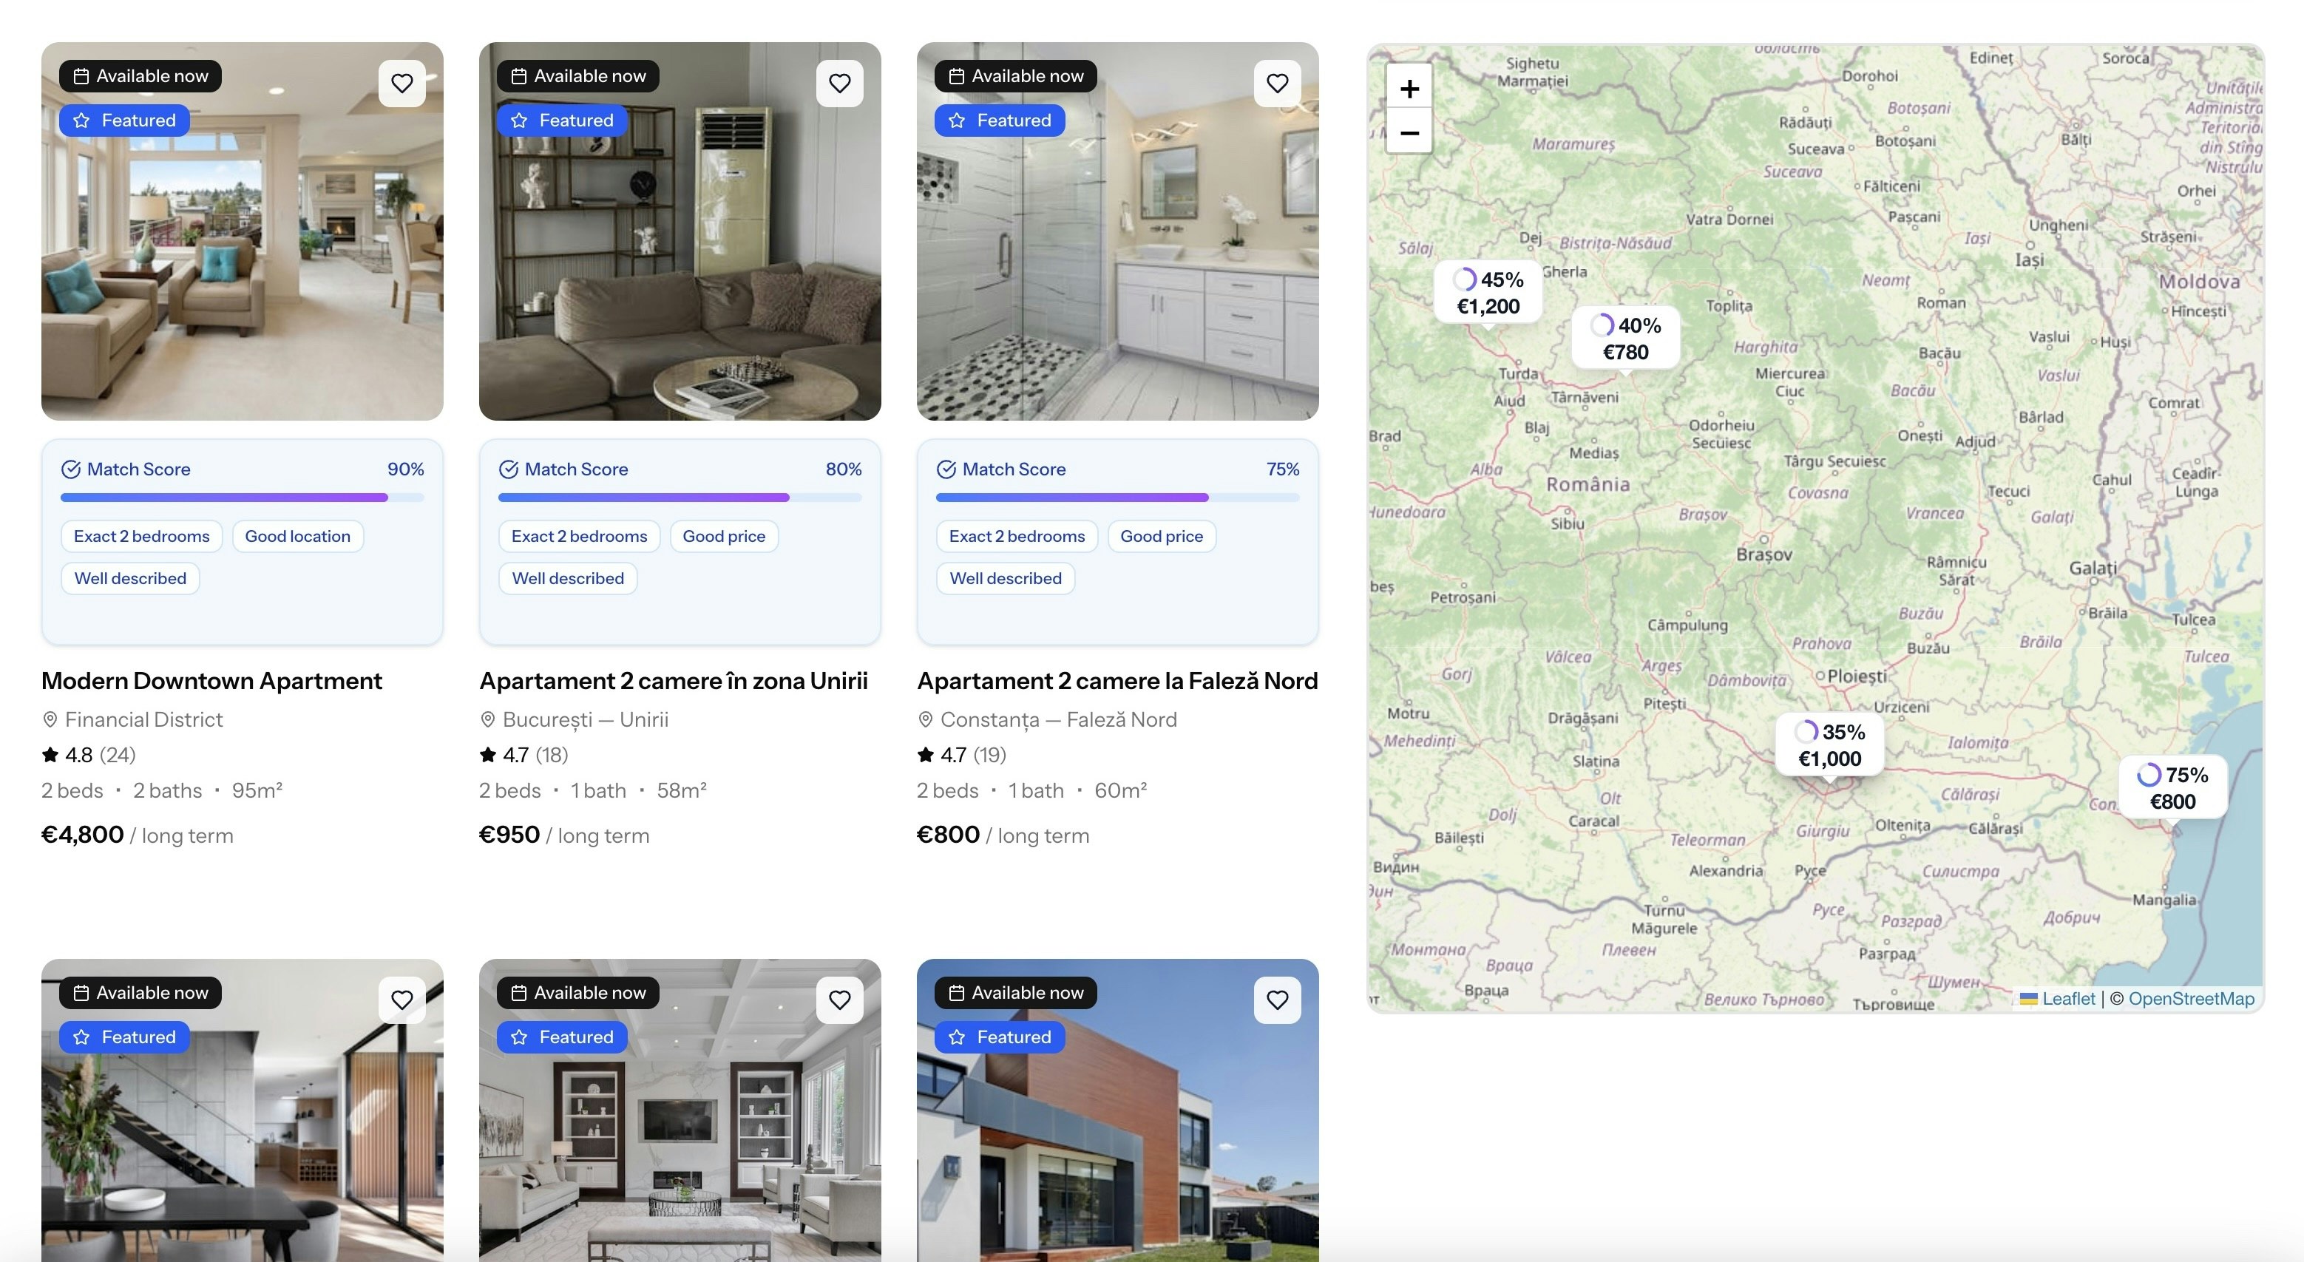Image resolution: width=2304 pixels, height=1262 pixels.
Task: Click "Good price" tag on the Unirii apartment card
Action: tap(724, 536)
